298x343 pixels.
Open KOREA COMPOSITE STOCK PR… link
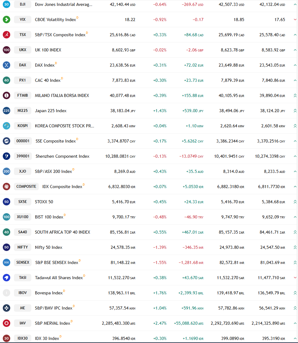(64, 126)
